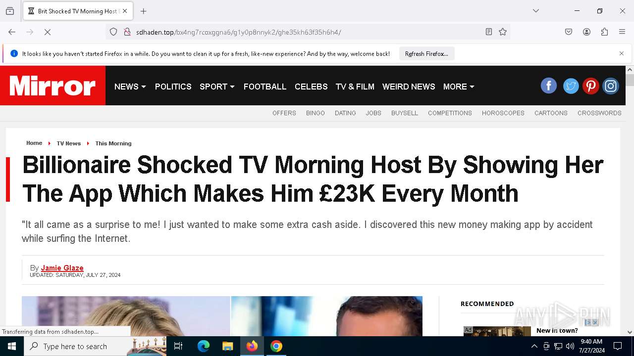Dismiss the Firefox refresh notification bar
Viewport: 634px width, 356px height.
coord(622,53)
